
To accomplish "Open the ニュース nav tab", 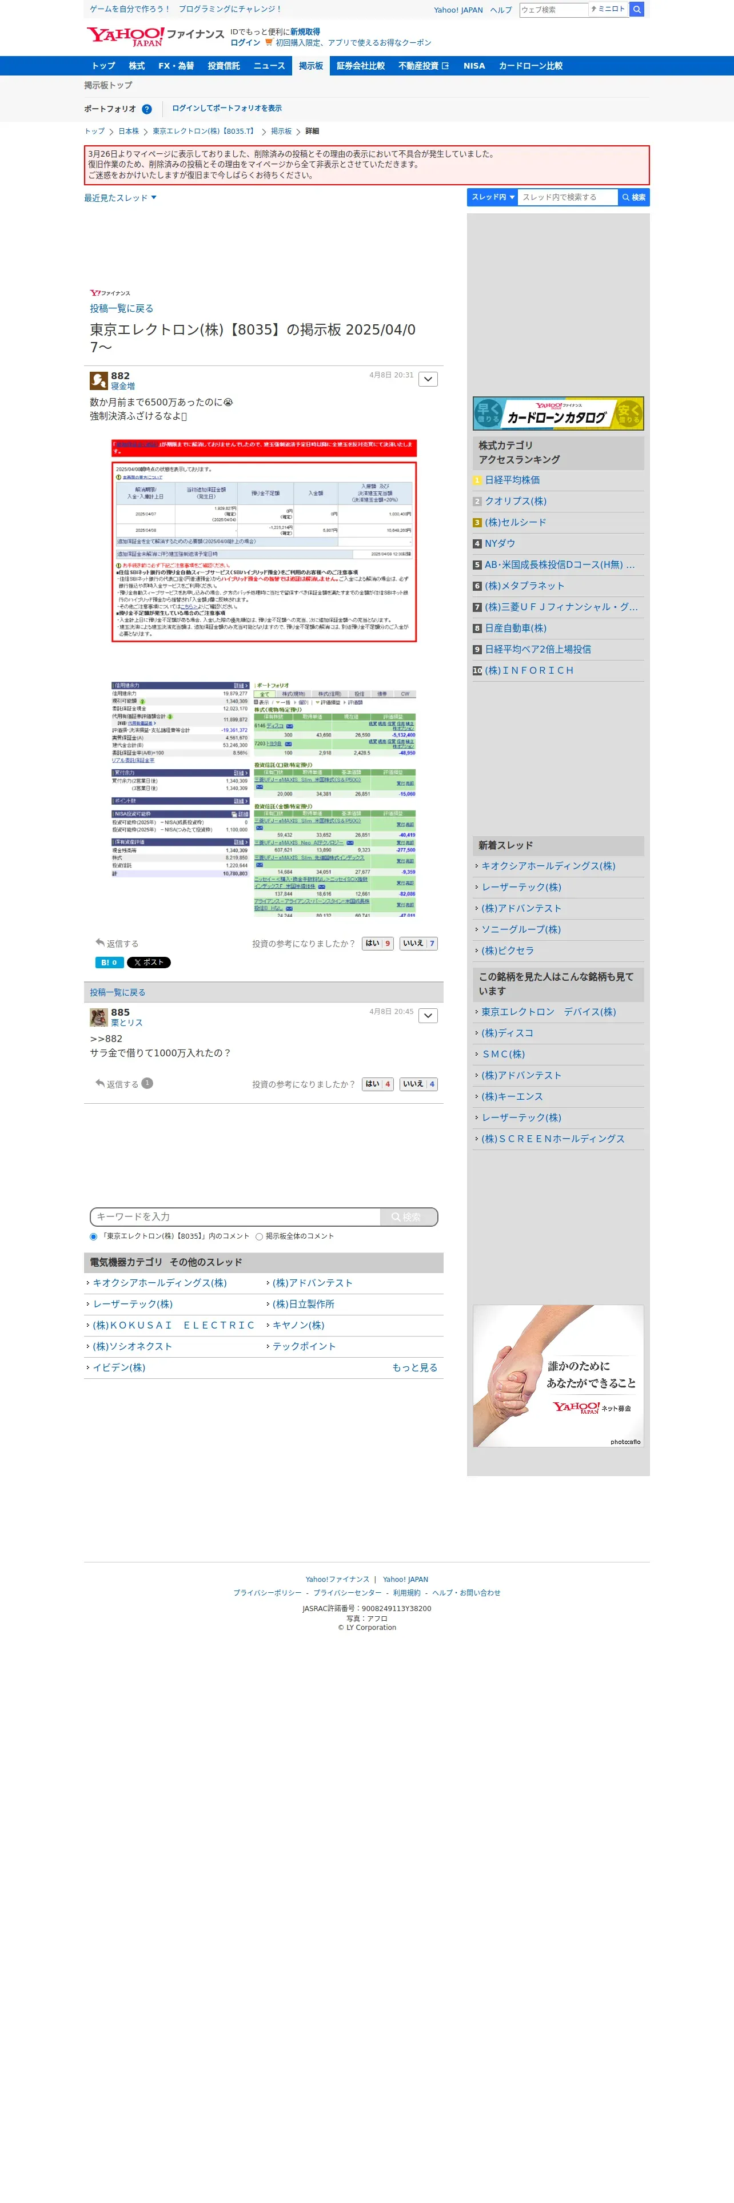I will coord(269,66).
